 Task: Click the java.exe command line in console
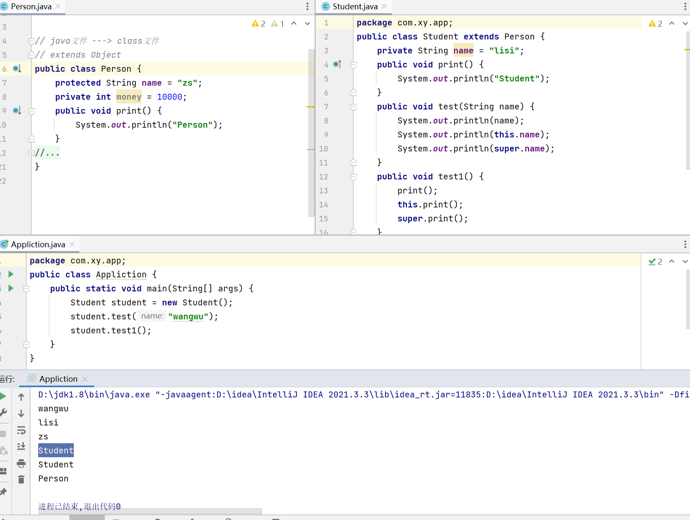(363, 394)
